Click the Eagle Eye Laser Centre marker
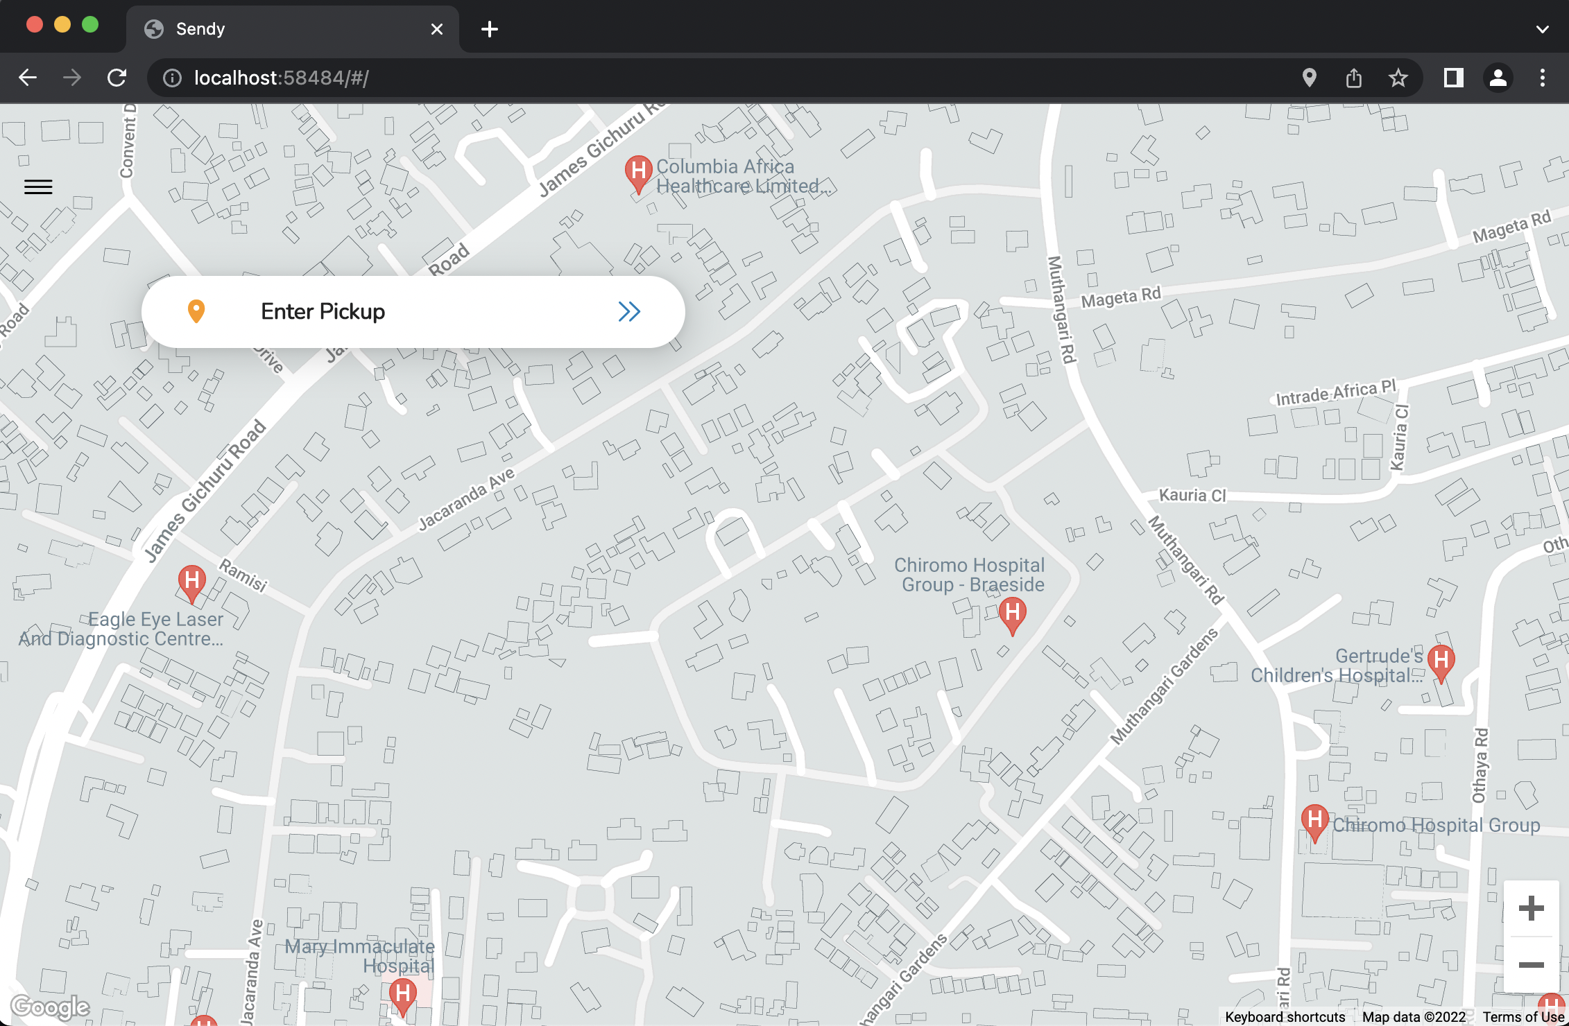Screen dimensions: 1569x1026 (191, 581)
